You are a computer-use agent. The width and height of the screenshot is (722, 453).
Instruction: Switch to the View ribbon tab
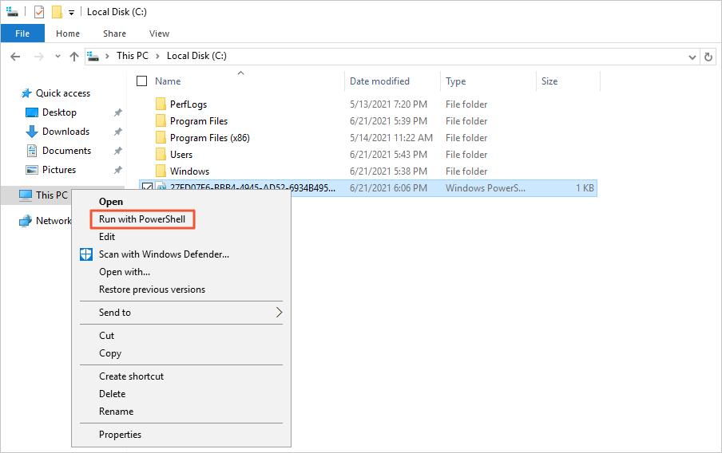point(159,33)
